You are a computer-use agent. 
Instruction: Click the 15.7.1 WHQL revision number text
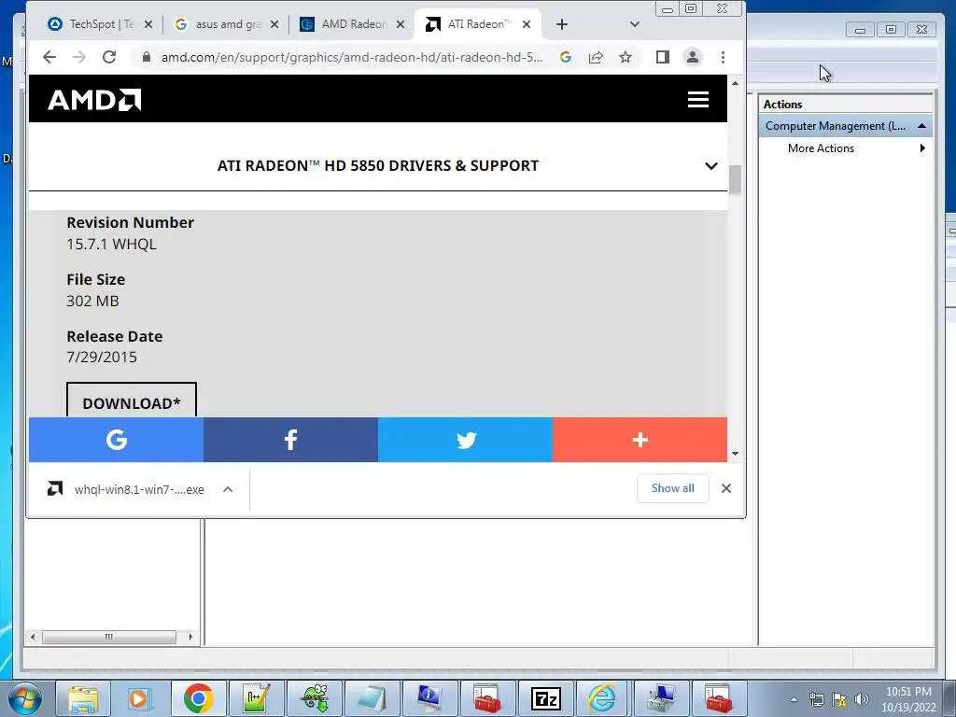[112, 244]
